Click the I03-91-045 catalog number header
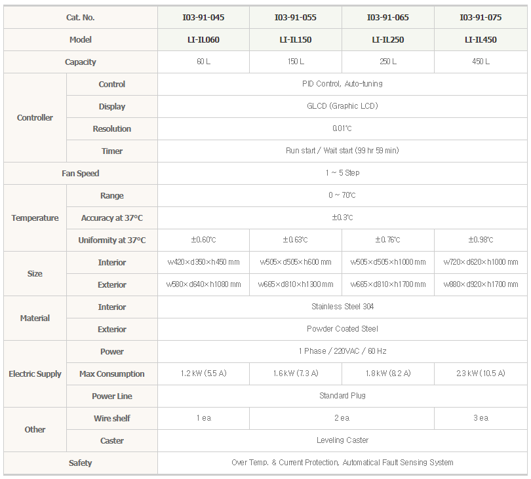The image size is (531, 479). 203,17
